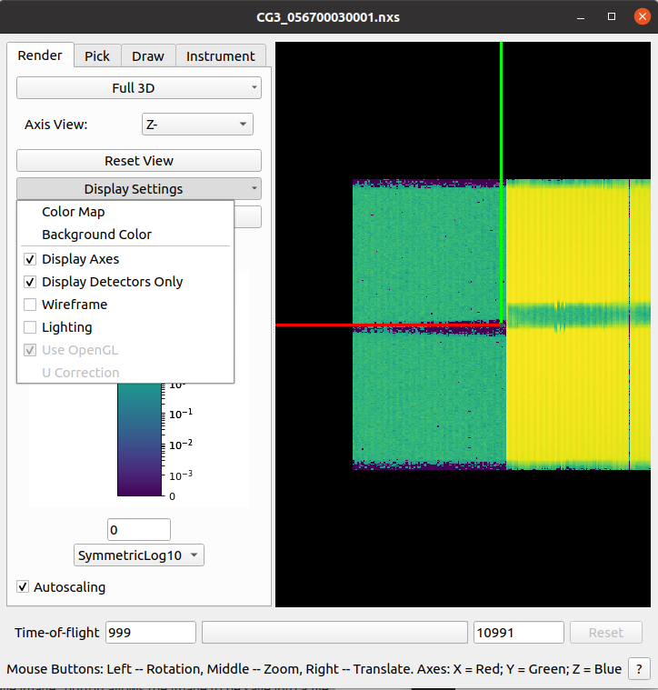Maximize the CG3 window
Viewport: 658px width, 690px height.
pos(612,16)
